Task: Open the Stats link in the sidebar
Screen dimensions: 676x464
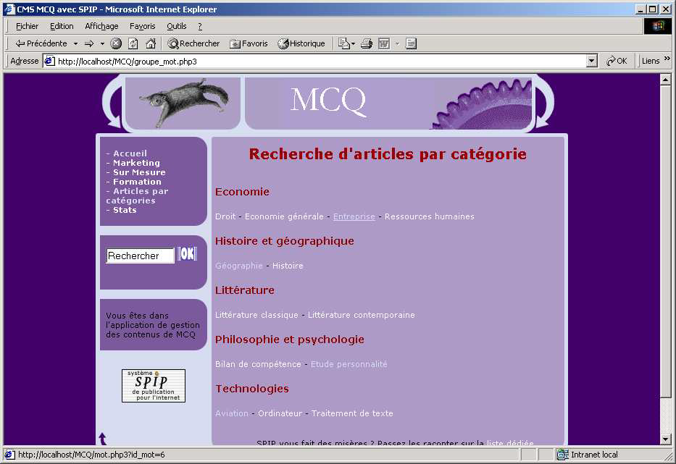Action: pyautogui.click(x=125, y=210)
